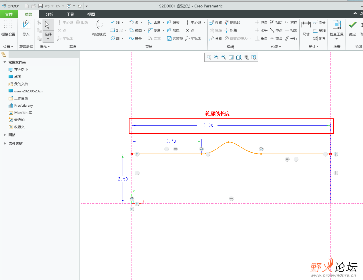Apply the 竖直 (Vertical) constraint
Screen dimensions: 363x280
[x=261, y=22]
